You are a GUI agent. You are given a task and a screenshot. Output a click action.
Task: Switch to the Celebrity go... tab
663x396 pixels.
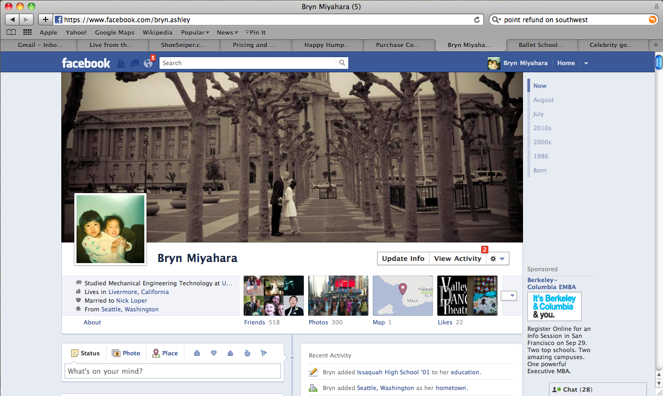pos(613,45)
